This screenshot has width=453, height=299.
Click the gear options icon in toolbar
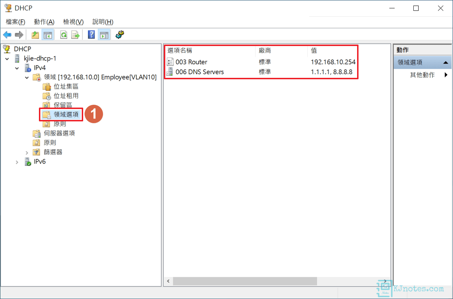tap(119, 34)
